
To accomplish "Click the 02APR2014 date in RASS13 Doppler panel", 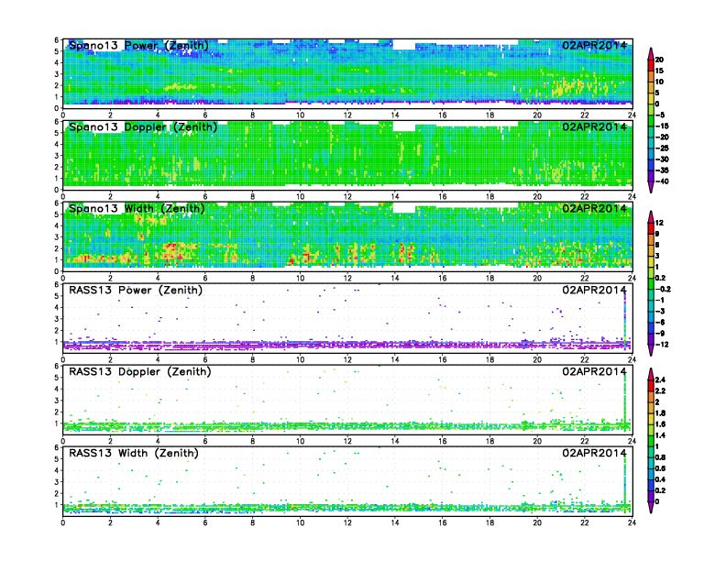I will [x=594, y=371].
